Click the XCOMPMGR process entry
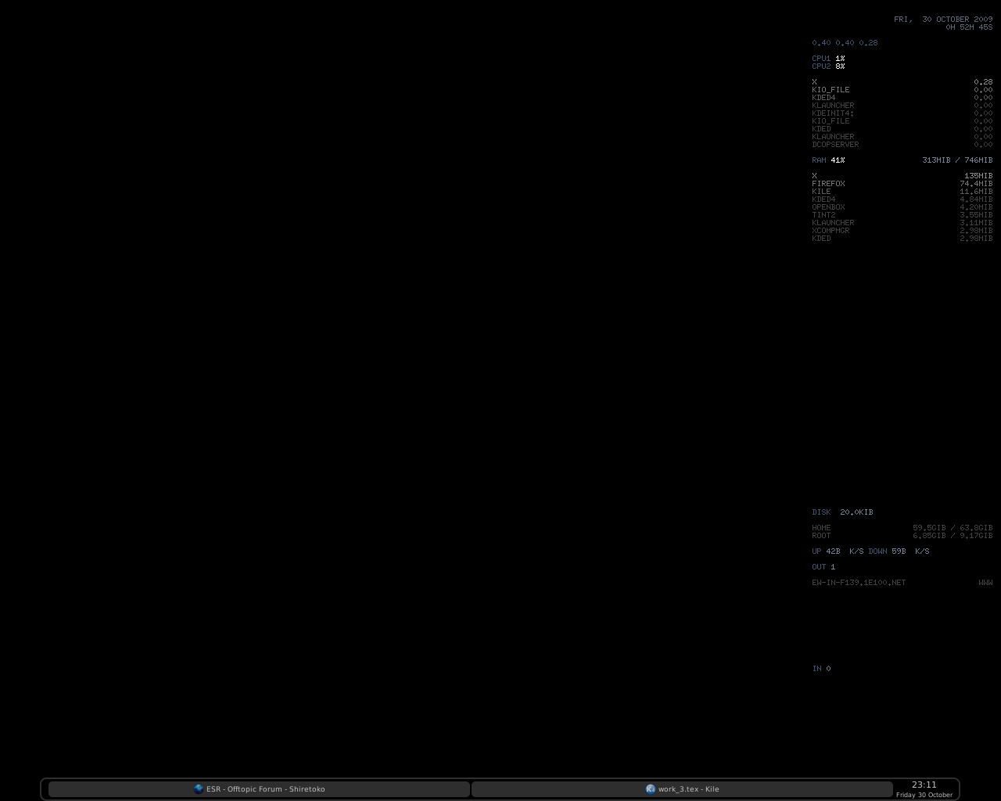This screenshot has height=801, width=1001. coord(831,231)
